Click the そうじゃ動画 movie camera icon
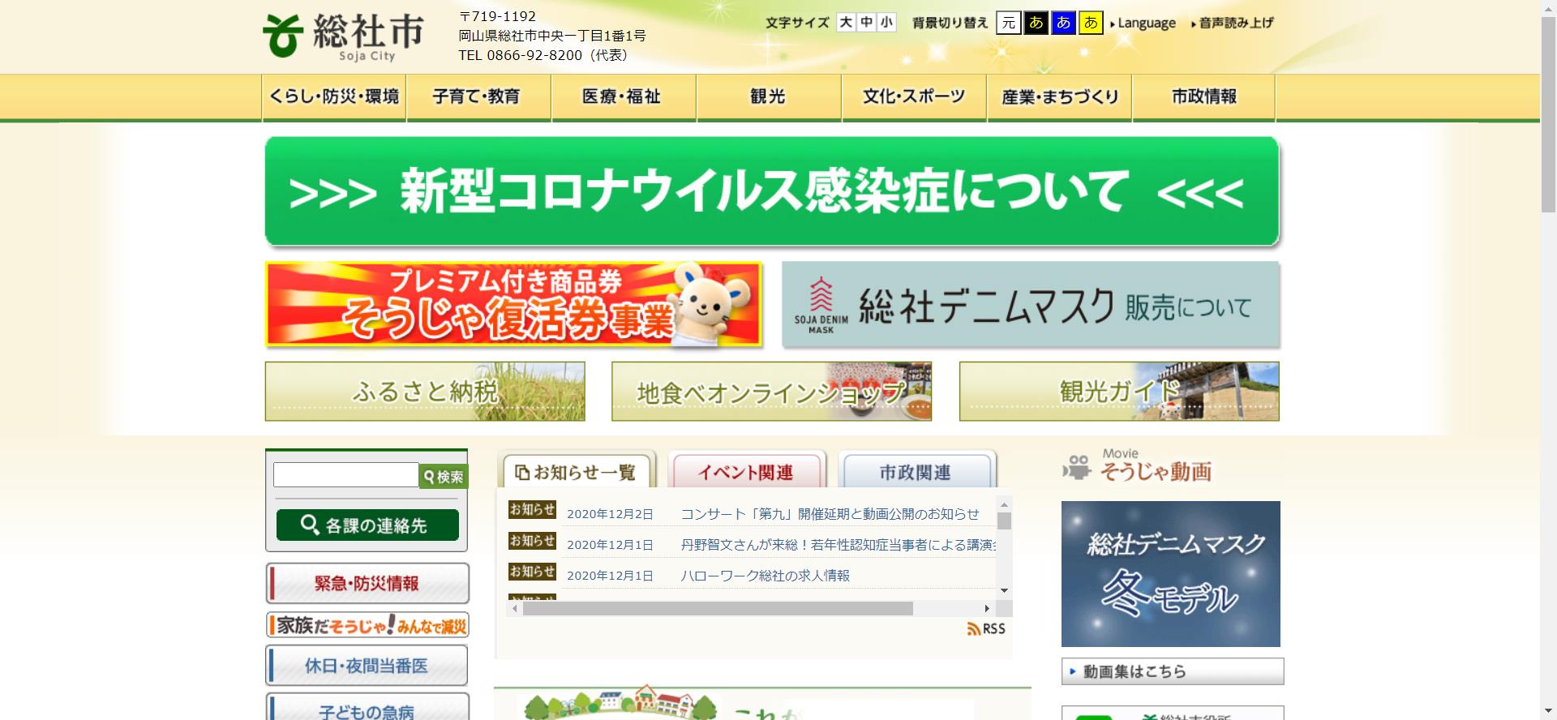The height and width of the screenshot is (720, 1557). [1077, 468]
